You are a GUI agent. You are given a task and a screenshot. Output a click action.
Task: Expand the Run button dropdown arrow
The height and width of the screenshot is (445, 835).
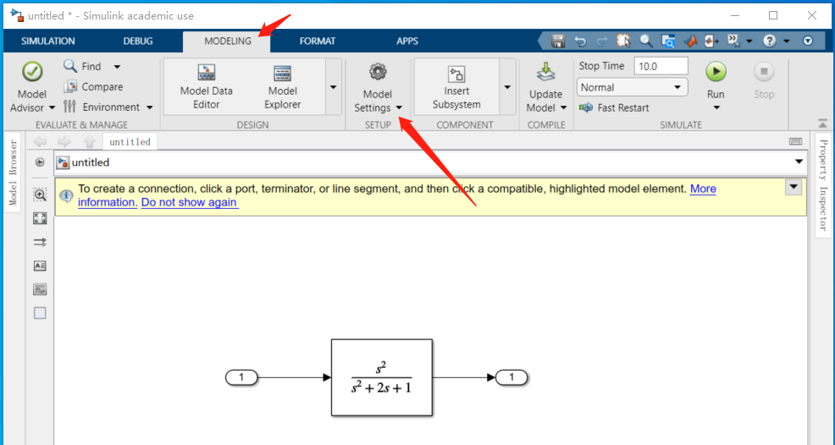pos(716,107)
